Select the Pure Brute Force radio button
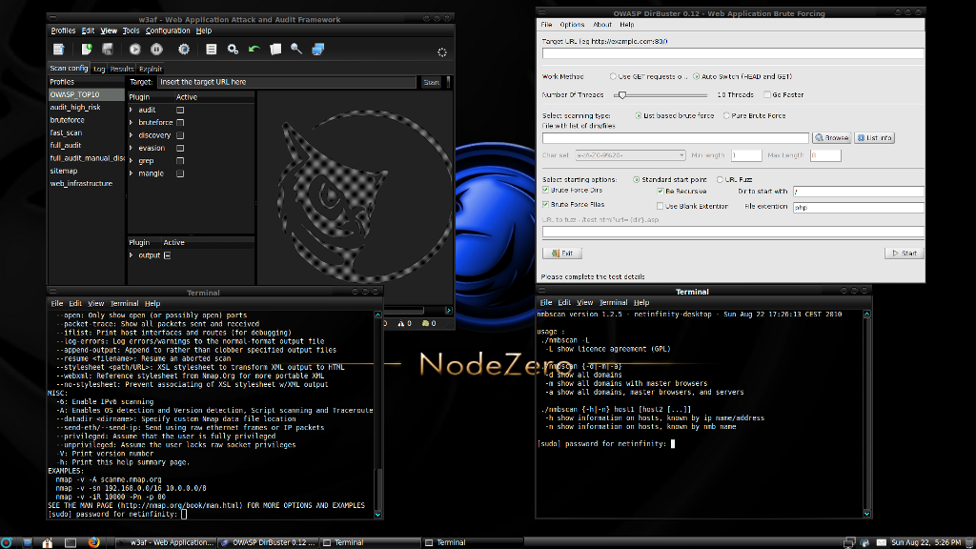The image size is (976, 549). 725,116
